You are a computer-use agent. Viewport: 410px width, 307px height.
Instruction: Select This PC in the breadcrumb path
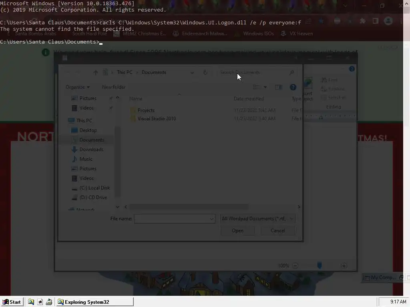125,72
